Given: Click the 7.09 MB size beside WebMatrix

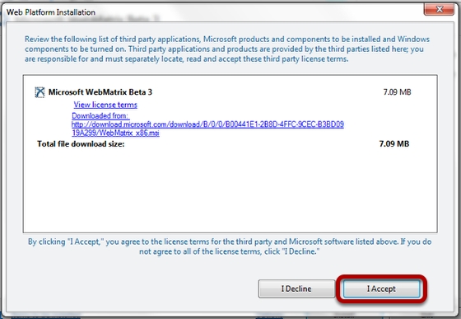Looking at the screenshot, I should coord(397,92).
